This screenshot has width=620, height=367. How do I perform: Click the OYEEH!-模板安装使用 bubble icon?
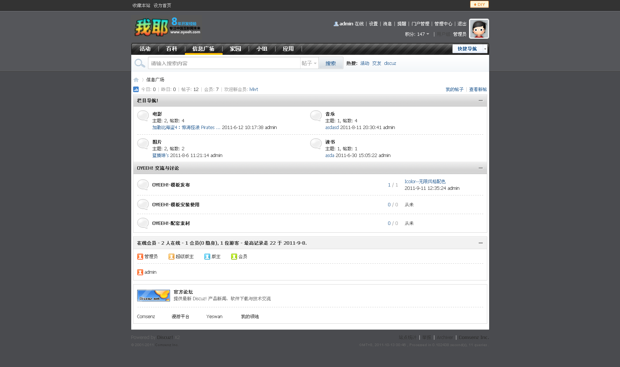143,205
